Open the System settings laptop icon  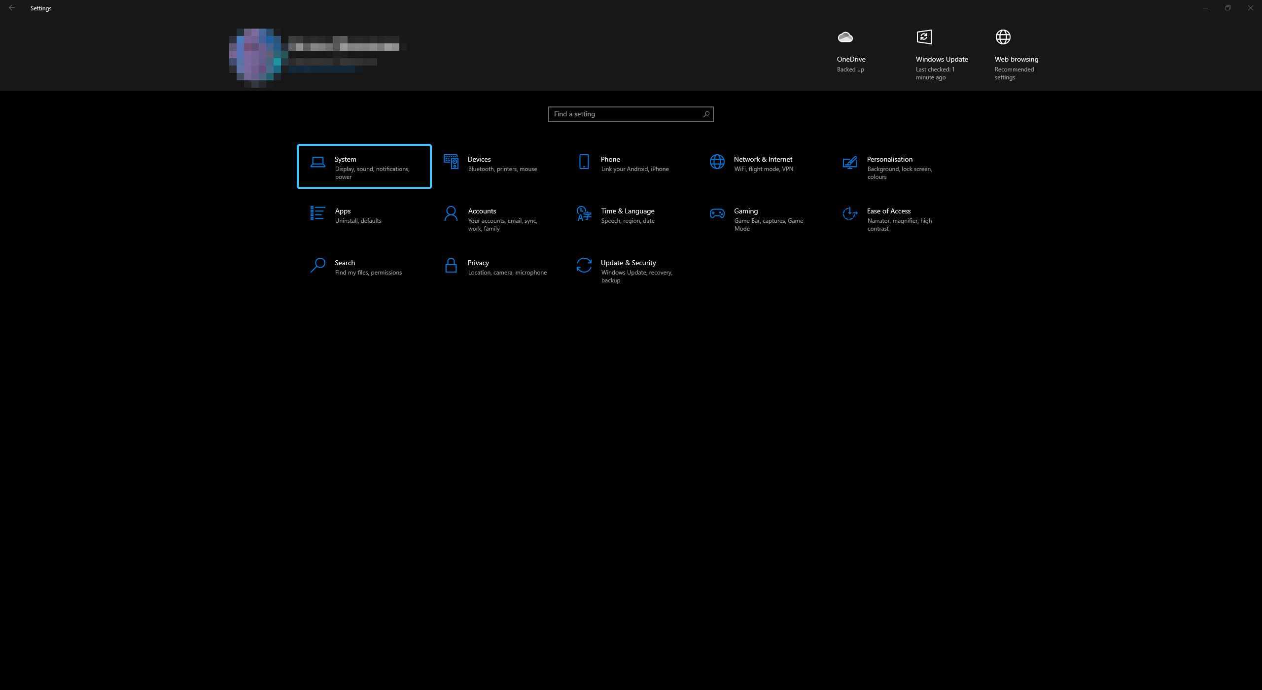coord(317,162)
